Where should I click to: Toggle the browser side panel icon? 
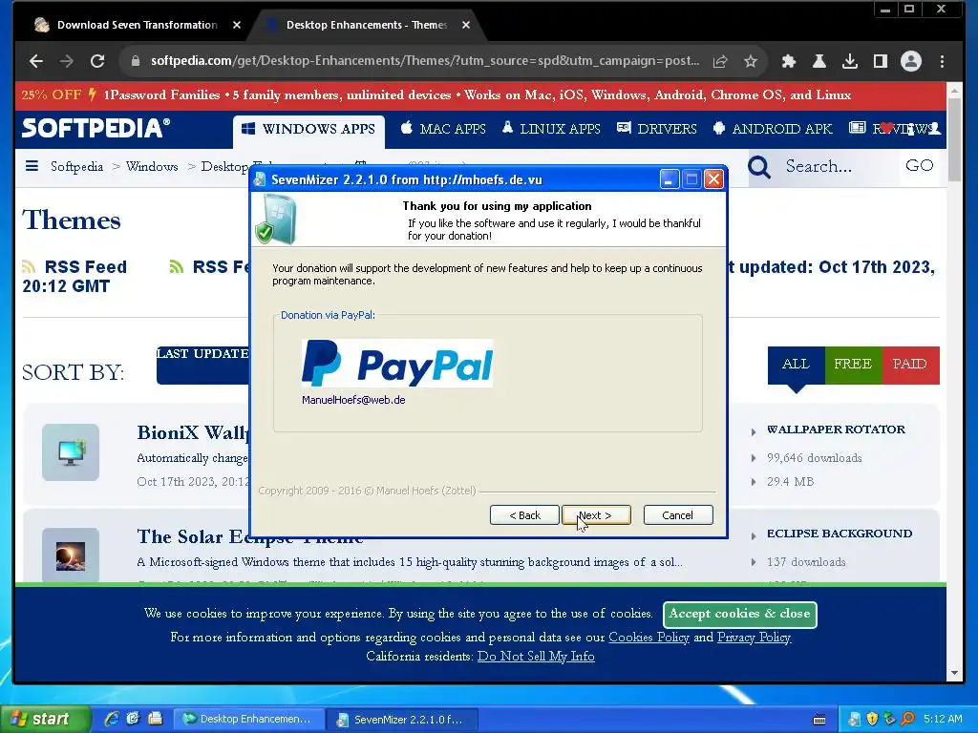click(x=880, y=61)
